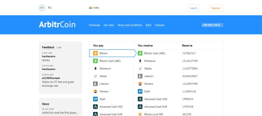Click the Log in button
This screenshot has height=116, width=262.
(x=194, y=8)
